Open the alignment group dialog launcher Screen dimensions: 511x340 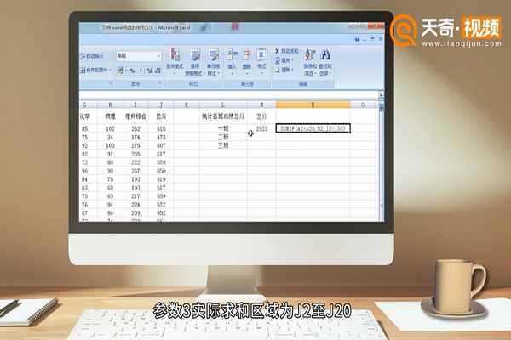click(x=111, y=84)
